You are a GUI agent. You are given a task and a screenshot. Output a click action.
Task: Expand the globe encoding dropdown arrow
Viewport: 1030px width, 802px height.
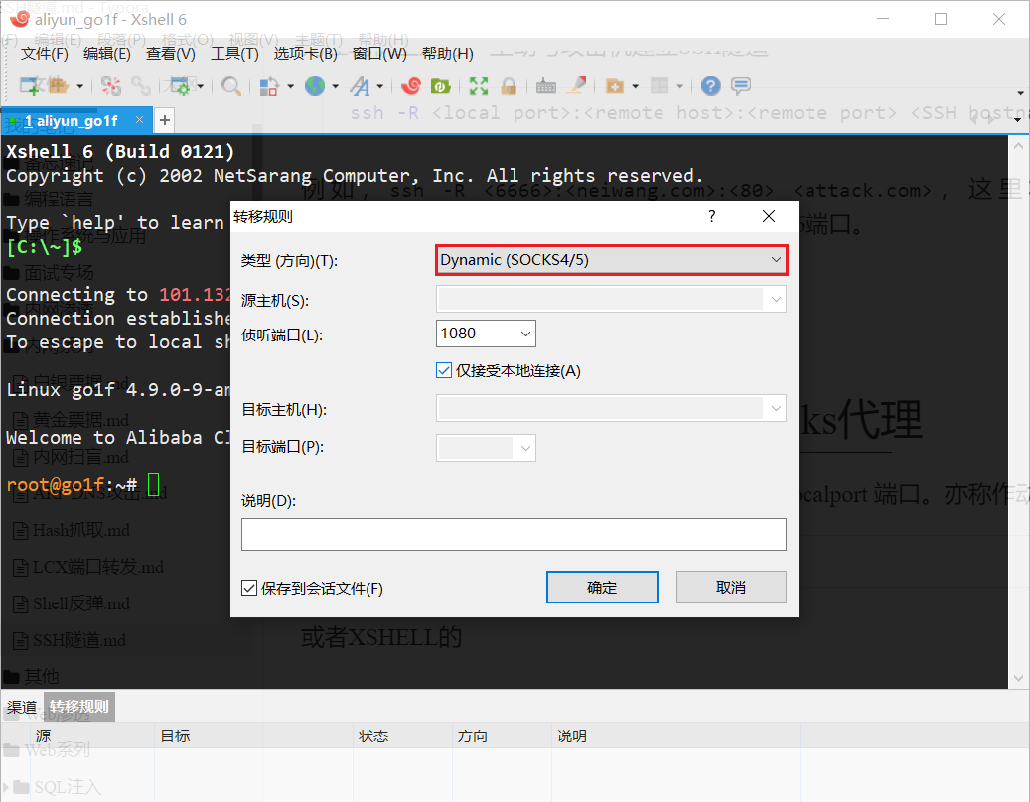click(x=335, y=86)
